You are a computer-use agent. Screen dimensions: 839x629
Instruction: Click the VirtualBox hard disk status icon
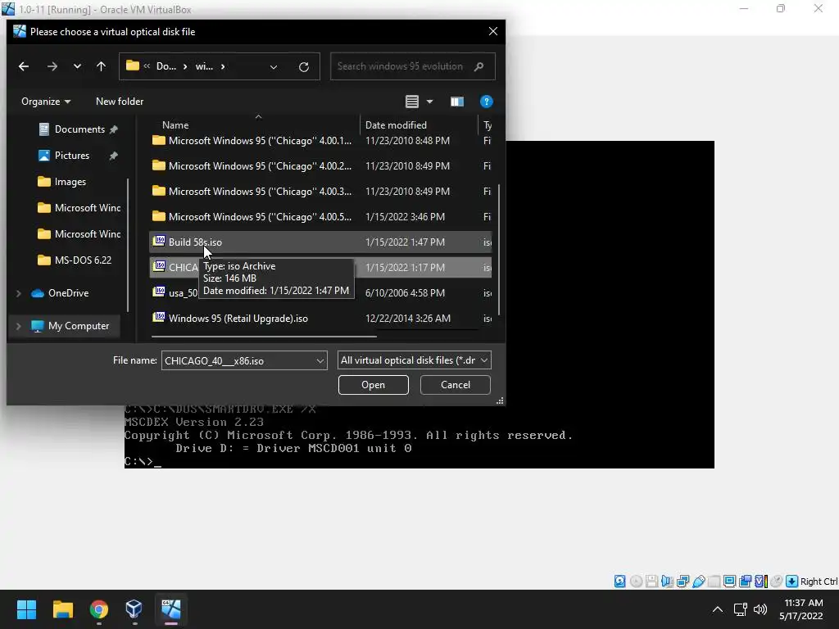click(x=619, y=581)
